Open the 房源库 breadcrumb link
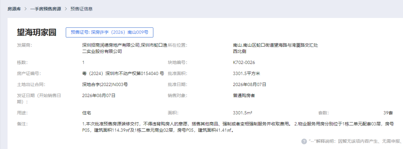This screenshot has height=149, width=403. tap(14, 9)
